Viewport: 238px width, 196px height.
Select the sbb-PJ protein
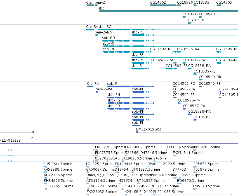131,86
